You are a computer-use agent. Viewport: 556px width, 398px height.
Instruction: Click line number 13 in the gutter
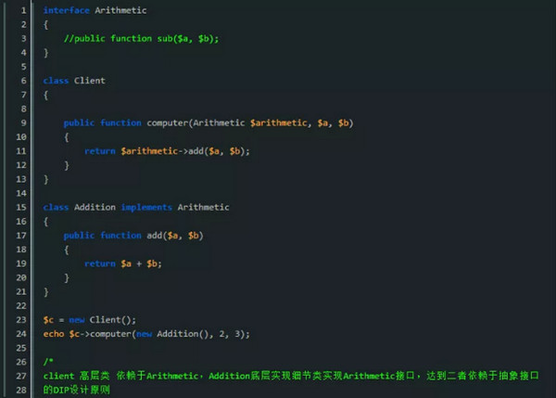pyautogui.click(x=20, y=178)
